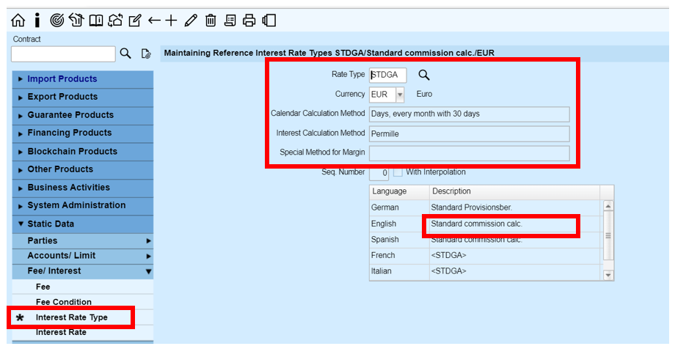The height and width of the screenshot is (346, 675).
Task: Click the printer icon
Action: click(x=249, y=21)
